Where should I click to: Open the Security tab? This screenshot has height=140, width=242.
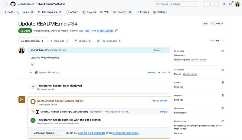click(122, 12)
